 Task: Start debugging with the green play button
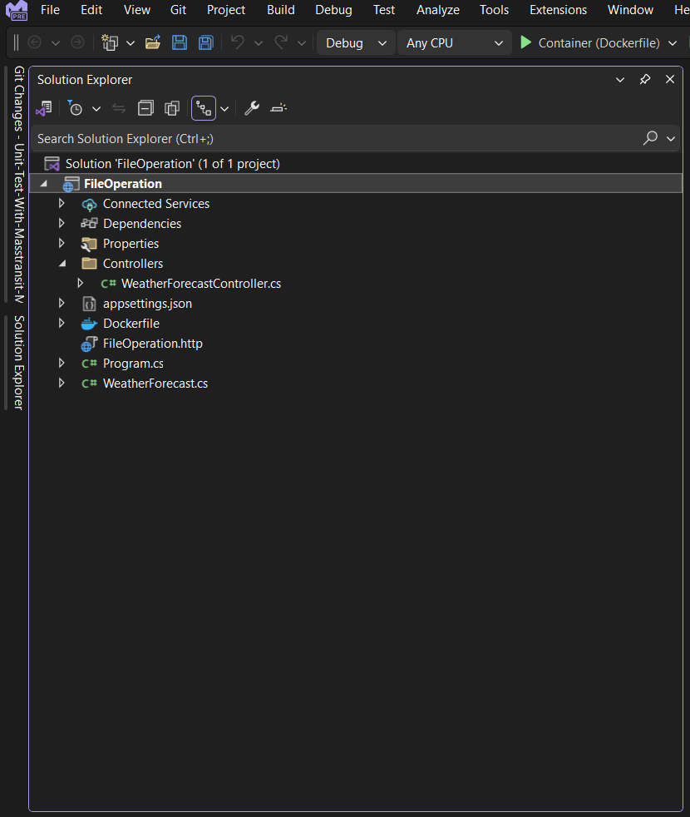pyautogui.click(x=527, y=42)
